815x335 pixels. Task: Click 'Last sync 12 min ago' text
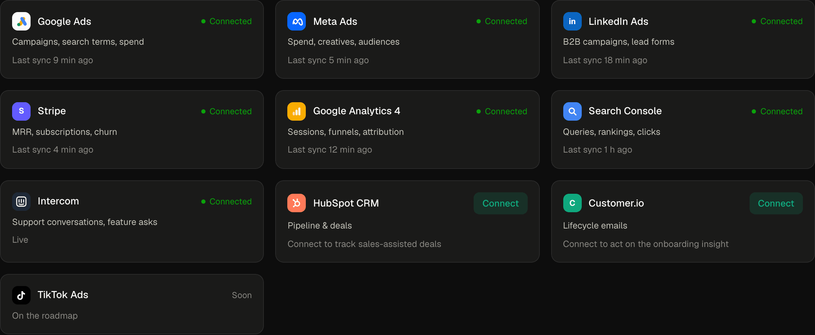330,150
